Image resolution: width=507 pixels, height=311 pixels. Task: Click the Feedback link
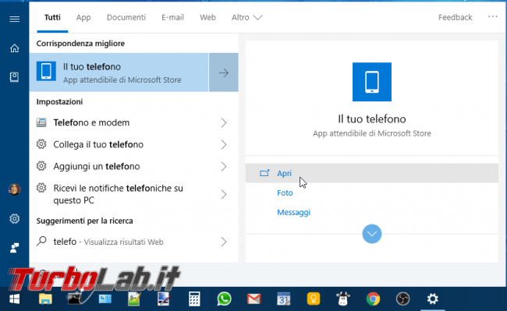click(455, 17)
